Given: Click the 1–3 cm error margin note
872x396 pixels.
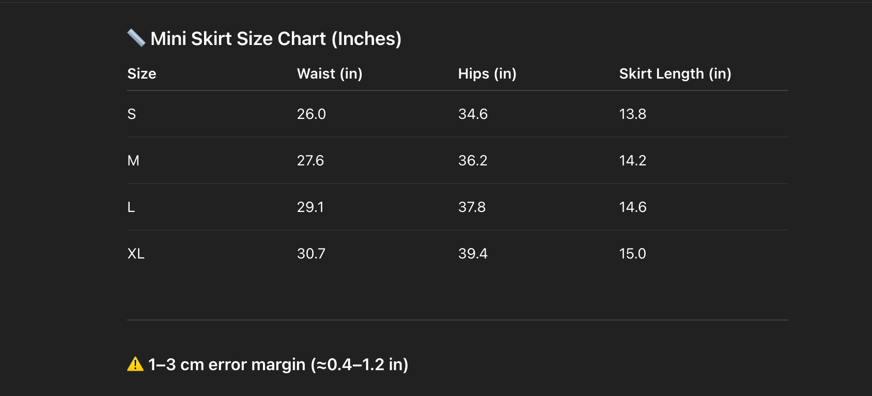Looking at the screenshot, I should point(278,364).
